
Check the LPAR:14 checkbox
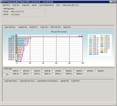coord(53,74)
